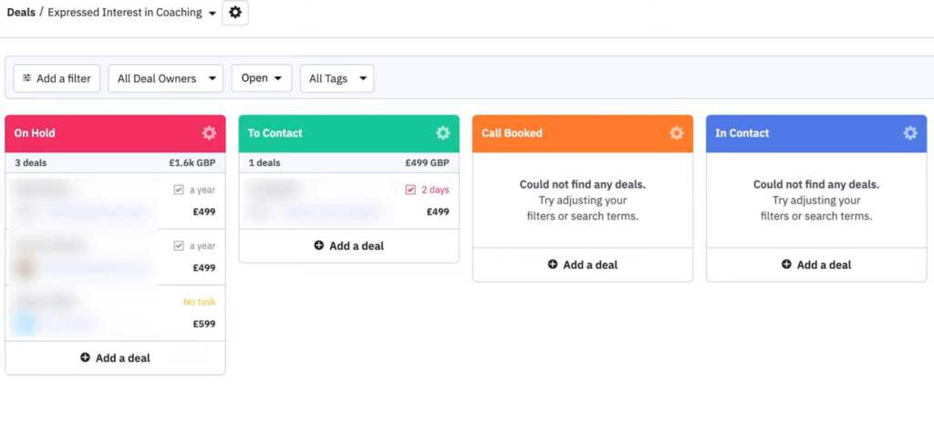Check the red 2 days task checkbox
Screen dimensions: 934x444
click(x=410, y=190)
